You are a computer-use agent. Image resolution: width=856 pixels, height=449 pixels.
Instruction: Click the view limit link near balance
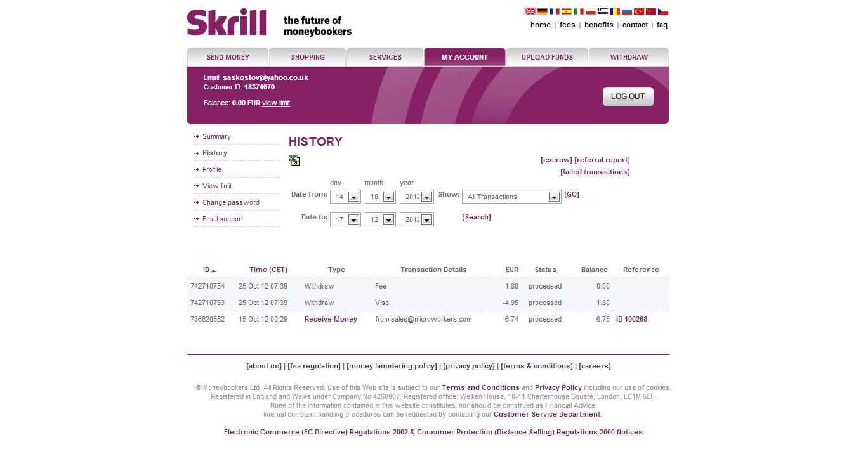[x=276, y=103]
